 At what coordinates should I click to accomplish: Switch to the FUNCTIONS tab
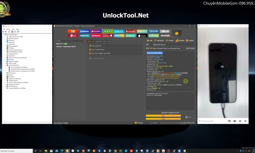point(98,41)
